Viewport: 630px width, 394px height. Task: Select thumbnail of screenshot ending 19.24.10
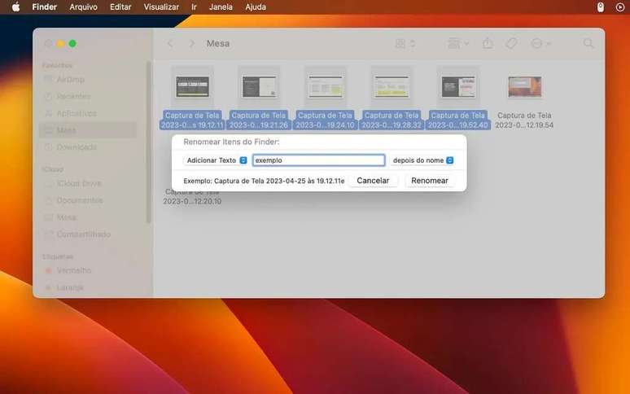[x=325, y=87]
